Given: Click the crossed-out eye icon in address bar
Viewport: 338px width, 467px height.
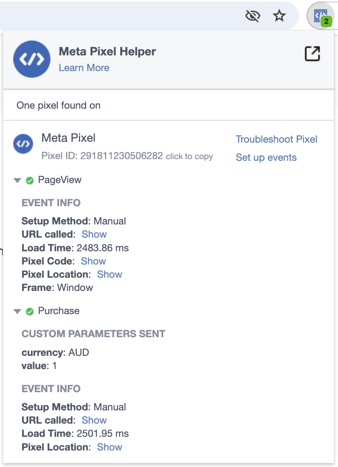Looking at the screenshot, I should pos(253,16).
